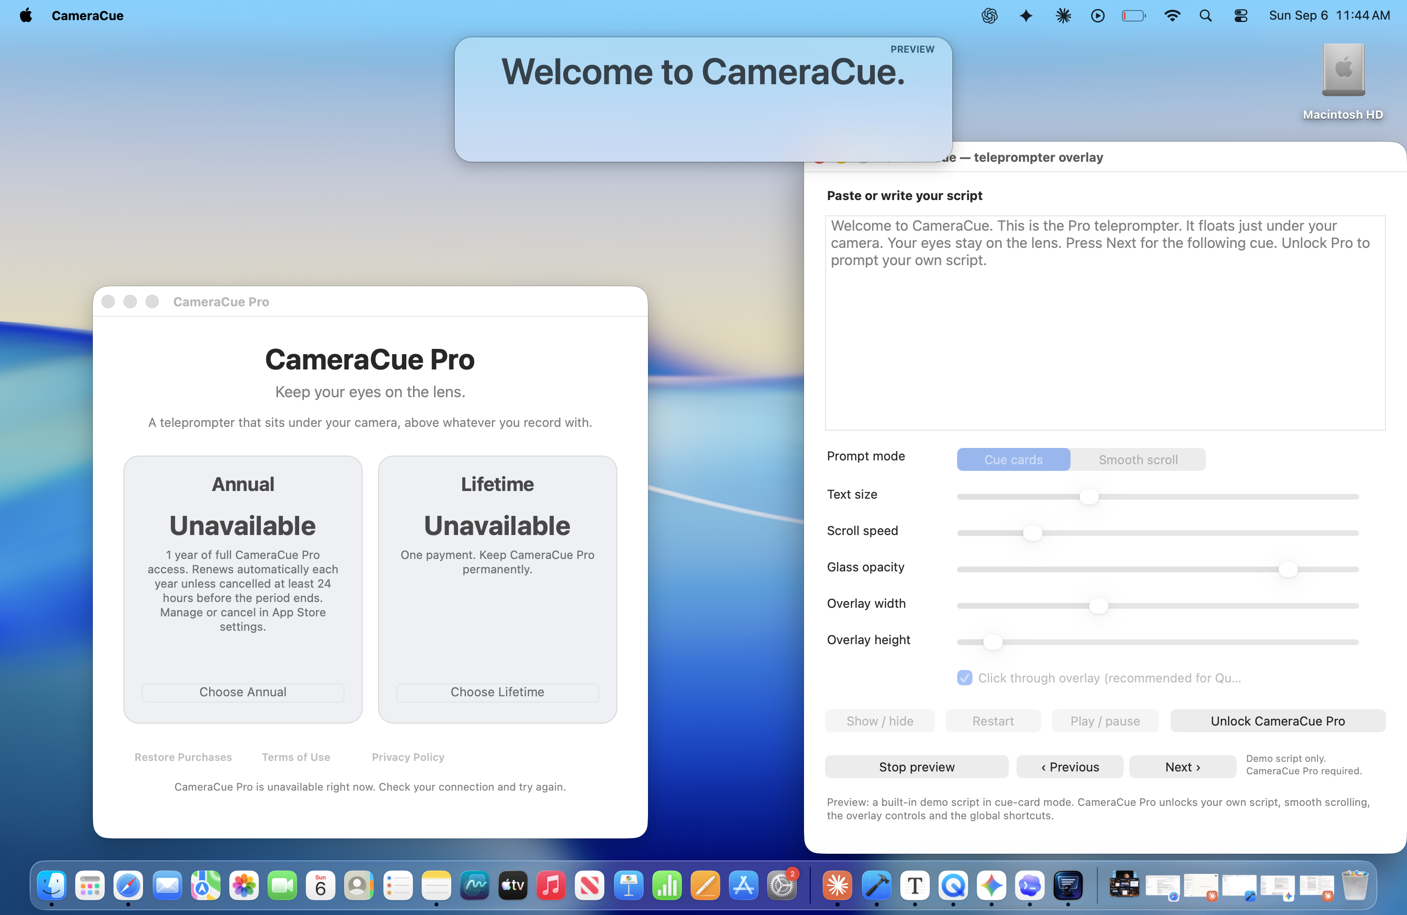This screenshot has height=915, width=1407.
Task: Toggle Click through overlay checkbox
Action: click(x=964, y=678)
